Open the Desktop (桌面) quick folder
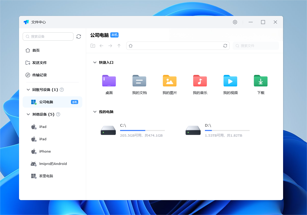307x215 pixels. tap(109, 81)
